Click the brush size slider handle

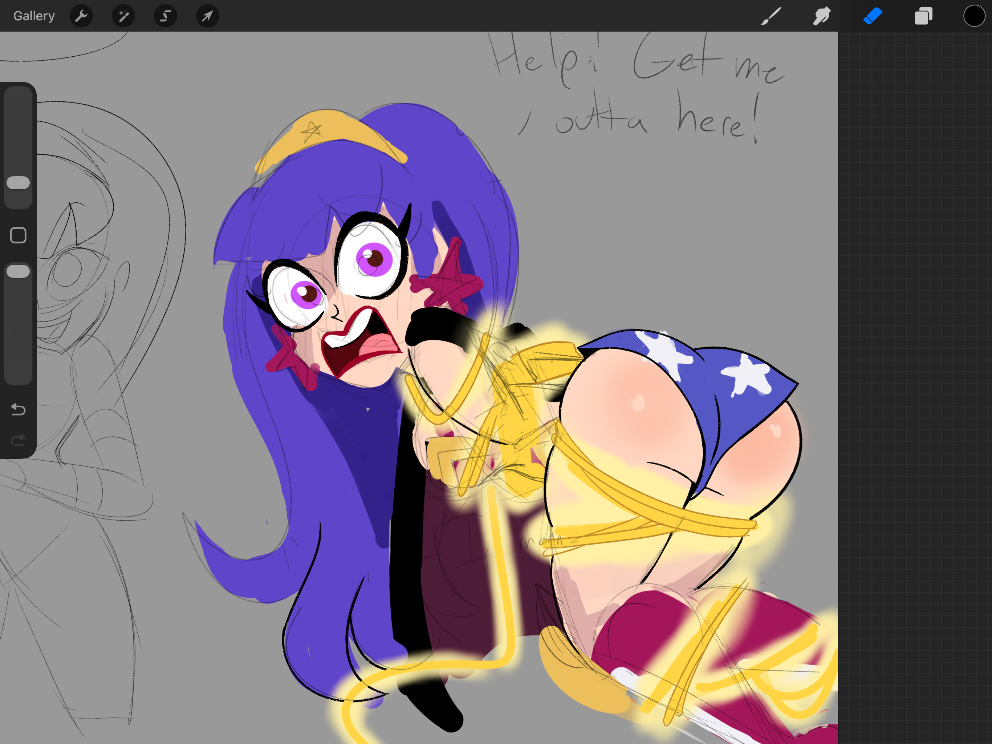tap(19, 183)
